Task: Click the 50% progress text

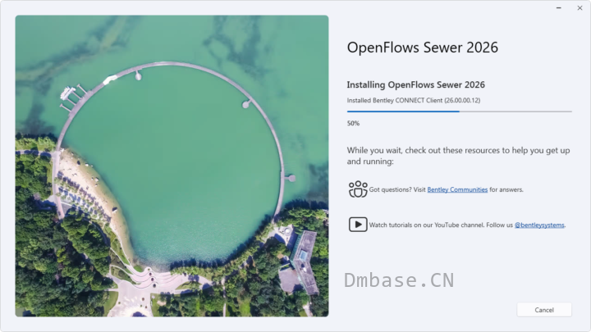Action: [353, 124]
